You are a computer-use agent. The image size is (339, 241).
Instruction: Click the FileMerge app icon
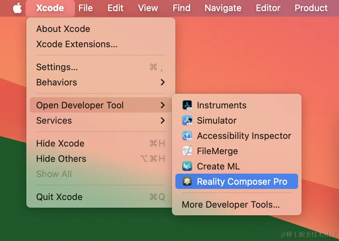tap(187, 151)
